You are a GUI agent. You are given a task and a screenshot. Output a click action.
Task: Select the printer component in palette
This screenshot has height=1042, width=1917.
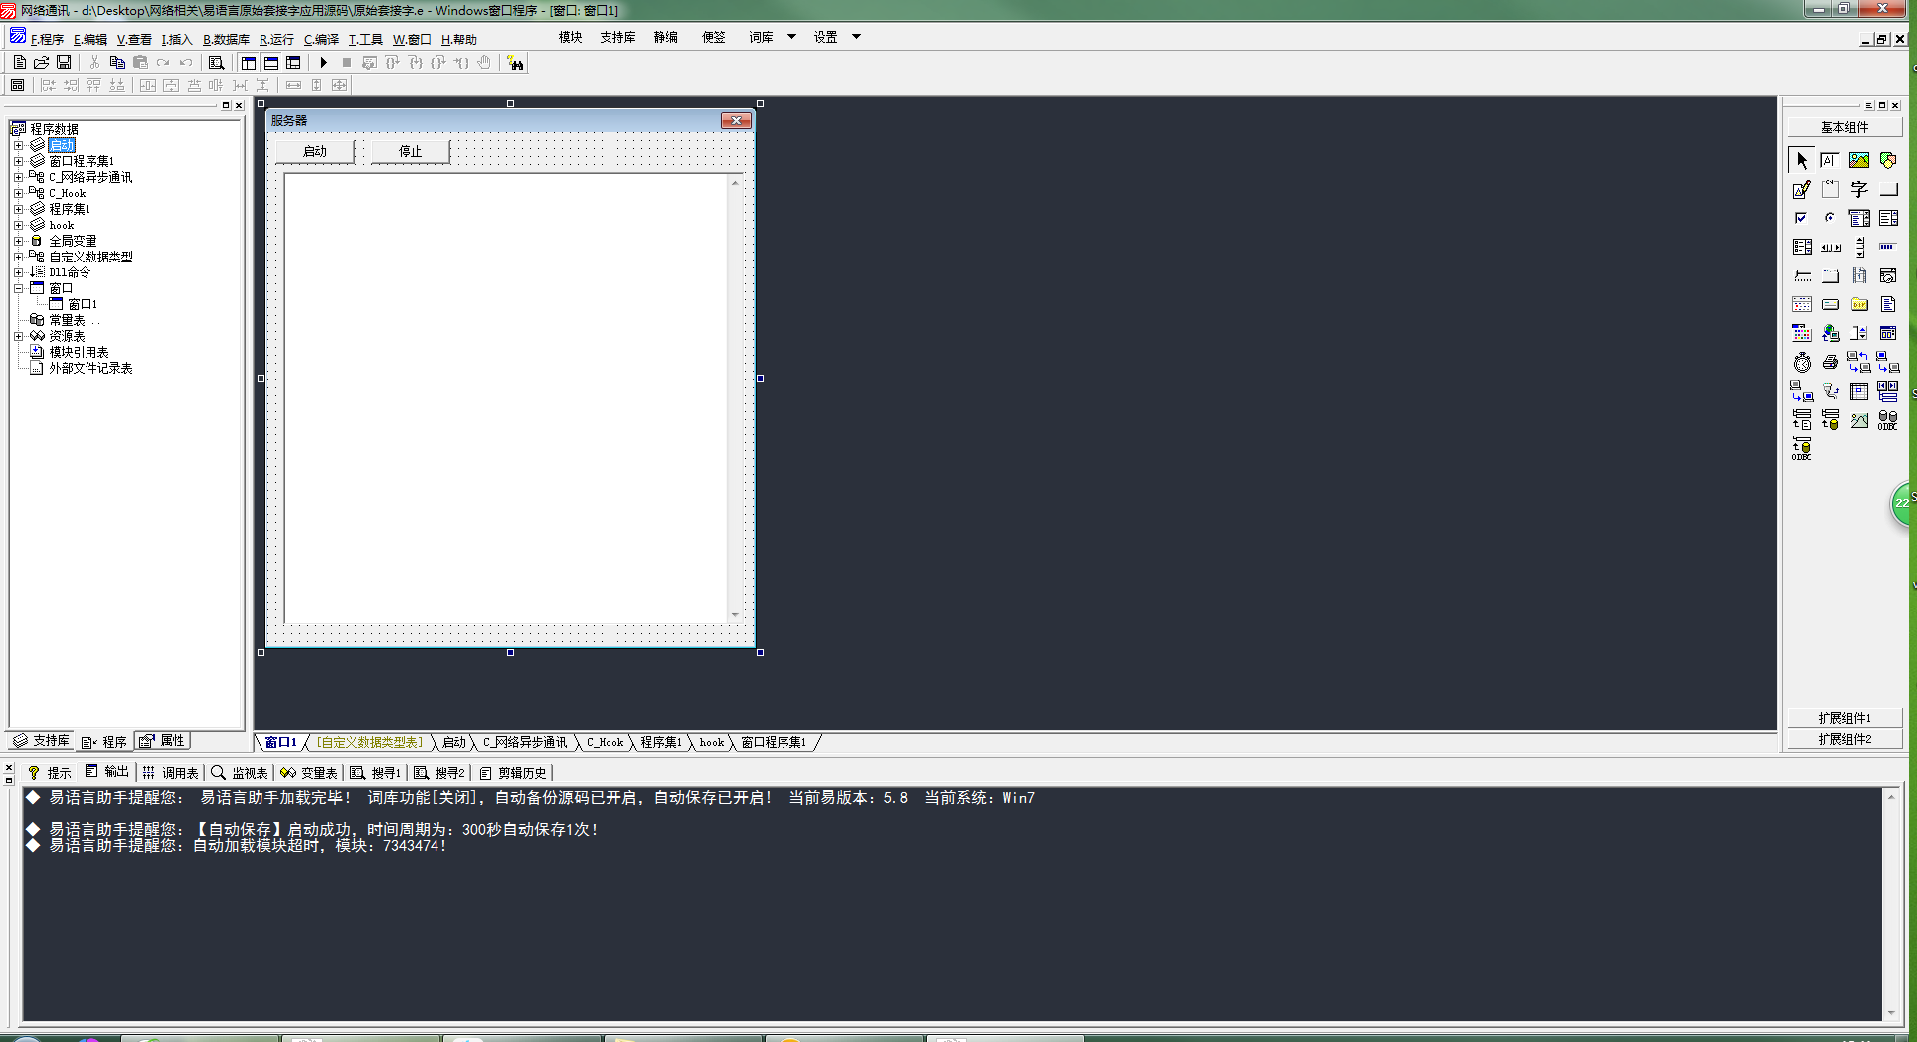[x=1830, y=363]
